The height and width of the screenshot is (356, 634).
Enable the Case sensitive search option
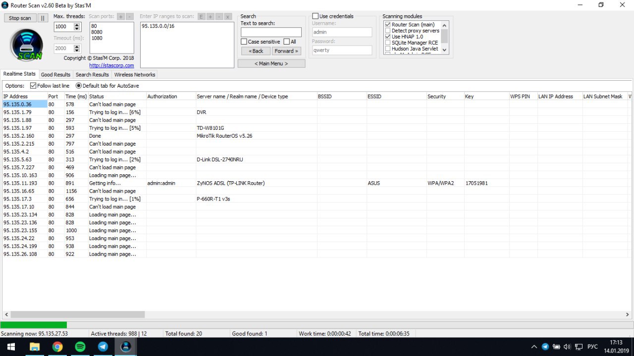pyautogui.click(x=244, y=42)
